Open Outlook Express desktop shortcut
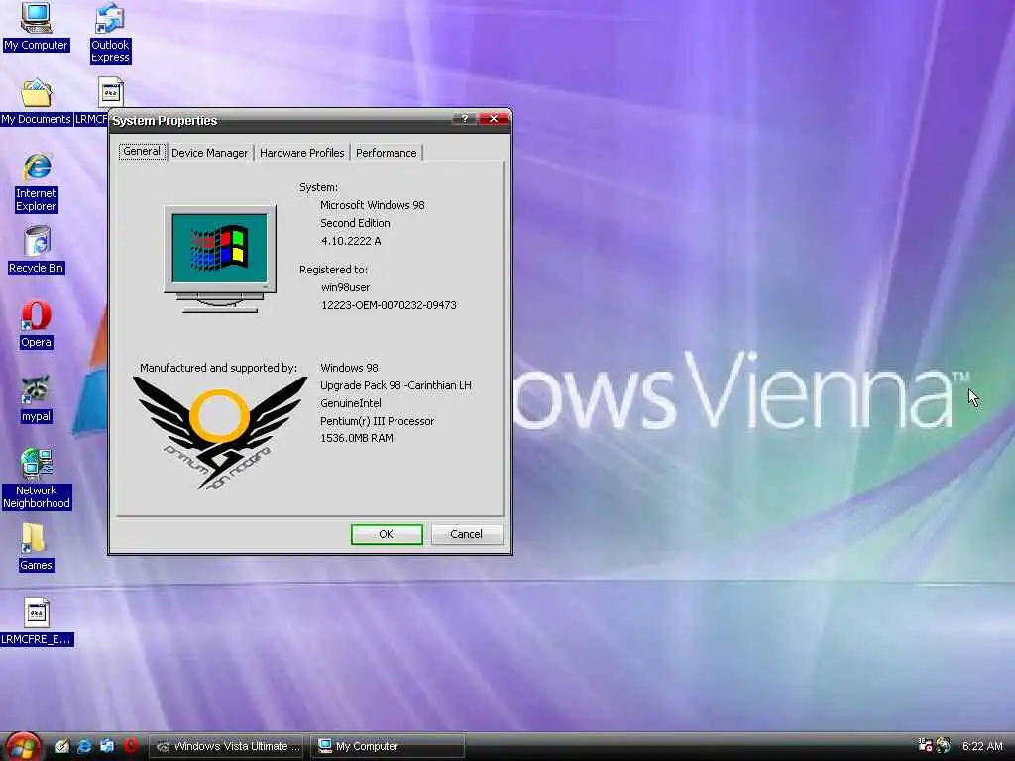The width and height of the screenshot is (1015, 761). (x=110, y=34)
